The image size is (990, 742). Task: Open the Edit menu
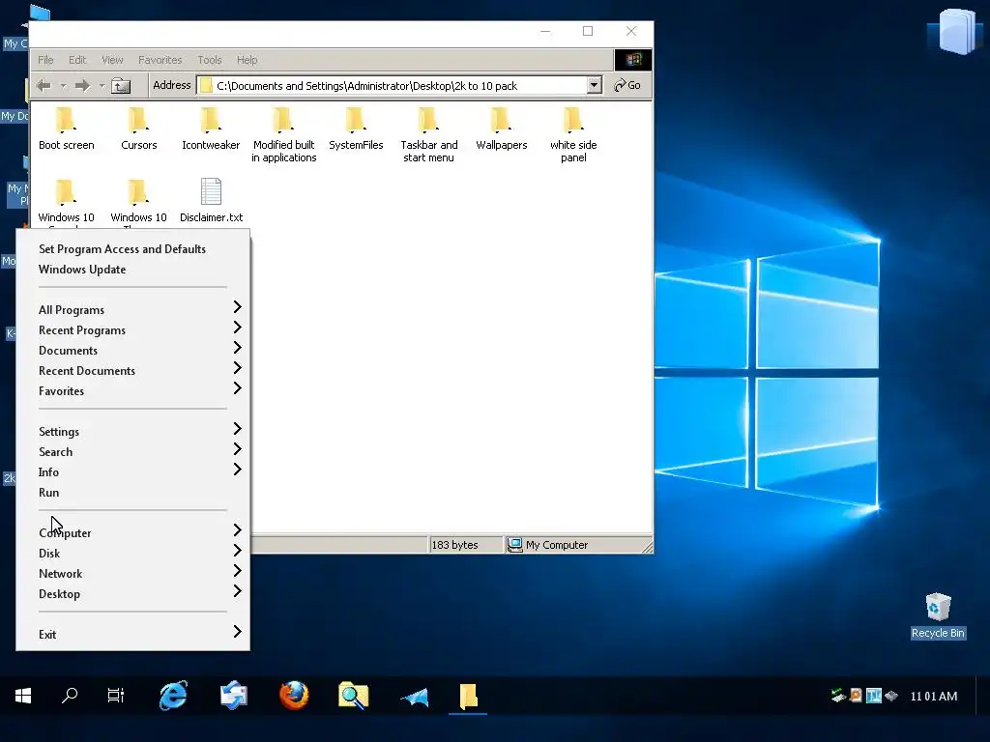tap(77, 60)
